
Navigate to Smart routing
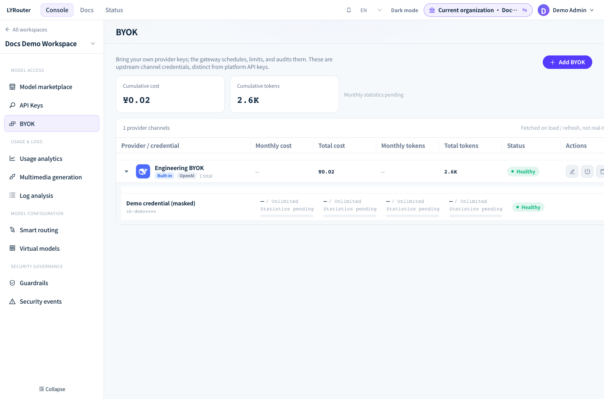(52, 230)
